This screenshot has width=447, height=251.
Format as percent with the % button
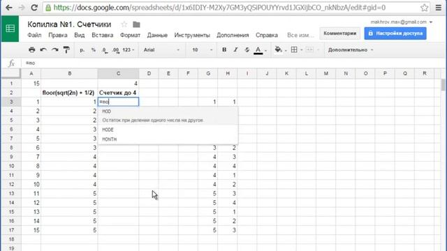[93, 50]
